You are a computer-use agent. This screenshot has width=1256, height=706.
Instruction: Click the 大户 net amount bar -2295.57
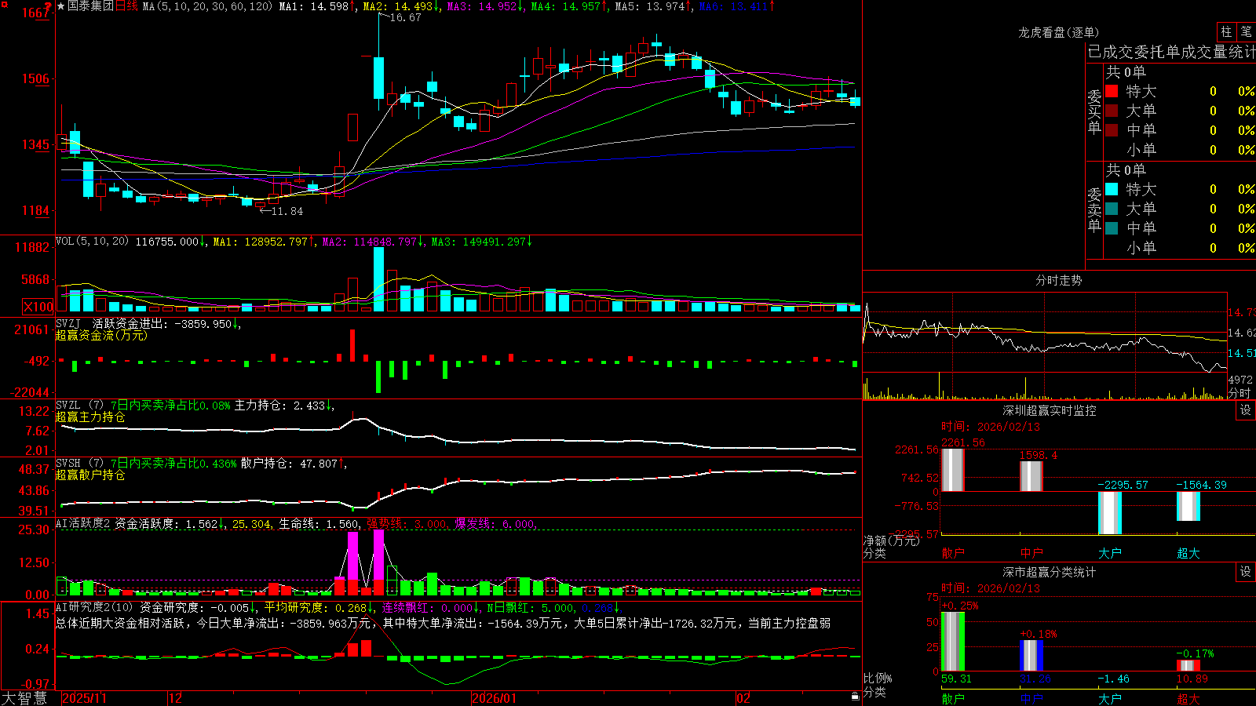click(x=1110, y=513)
